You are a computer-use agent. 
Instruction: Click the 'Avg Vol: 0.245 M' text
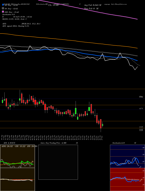pyautogui.click(x=93, y=5)
